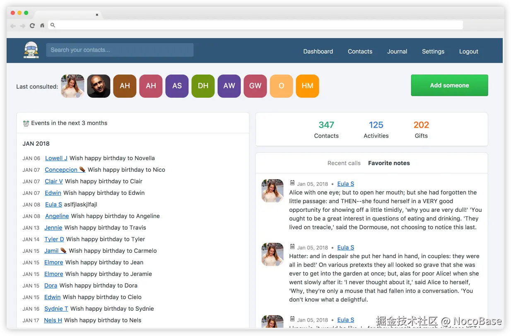Focus the Search your contacts field
The width and height of the screenshot is (511, 336).
[120, 50]
